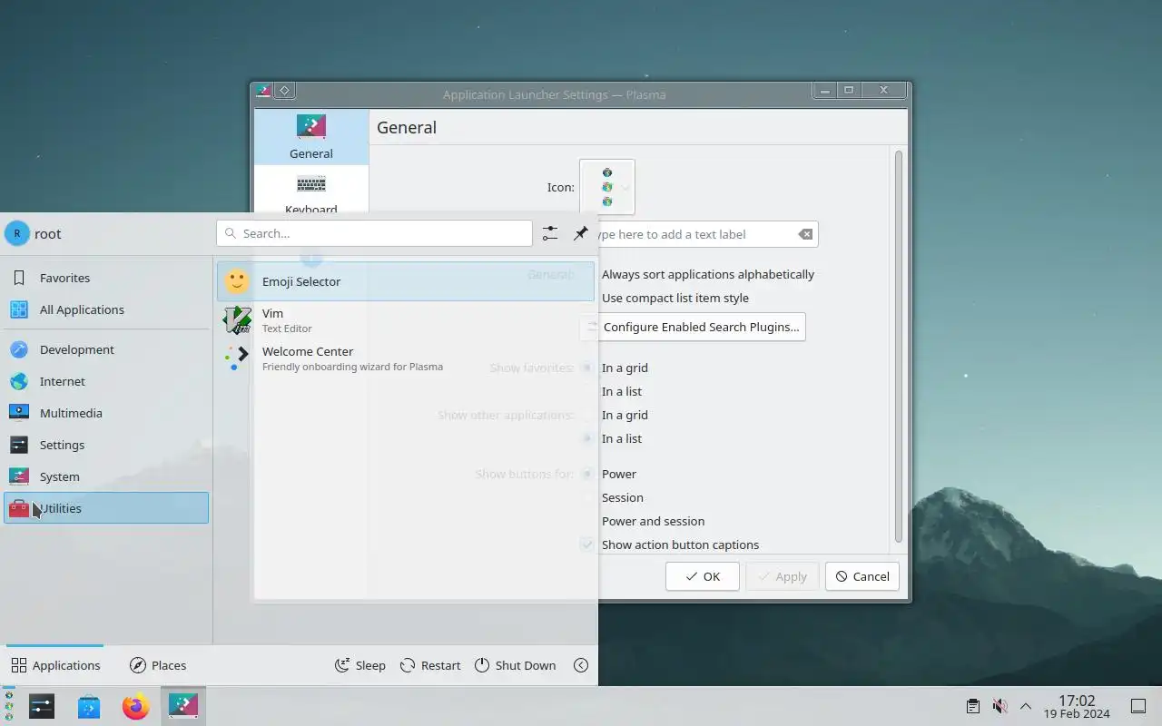This screenshot has height=726, width=1162.
Task: Click the System category icon
Action: coord(19,476)
